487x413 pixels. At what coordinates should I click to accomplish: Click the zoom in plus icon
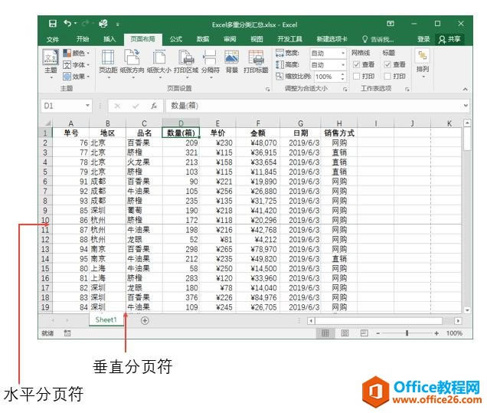point(436,333)
